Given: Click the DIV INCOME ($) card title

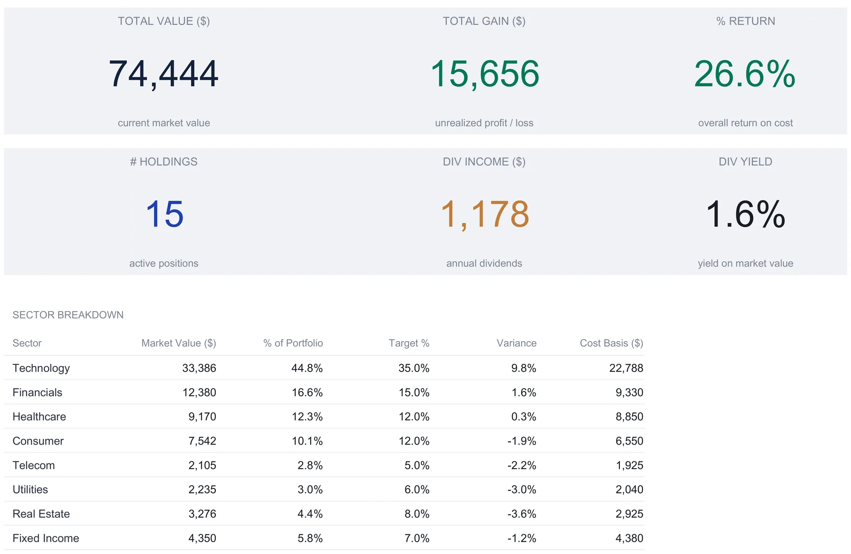Looking at the screenshot, I should (x=484, y=162).
